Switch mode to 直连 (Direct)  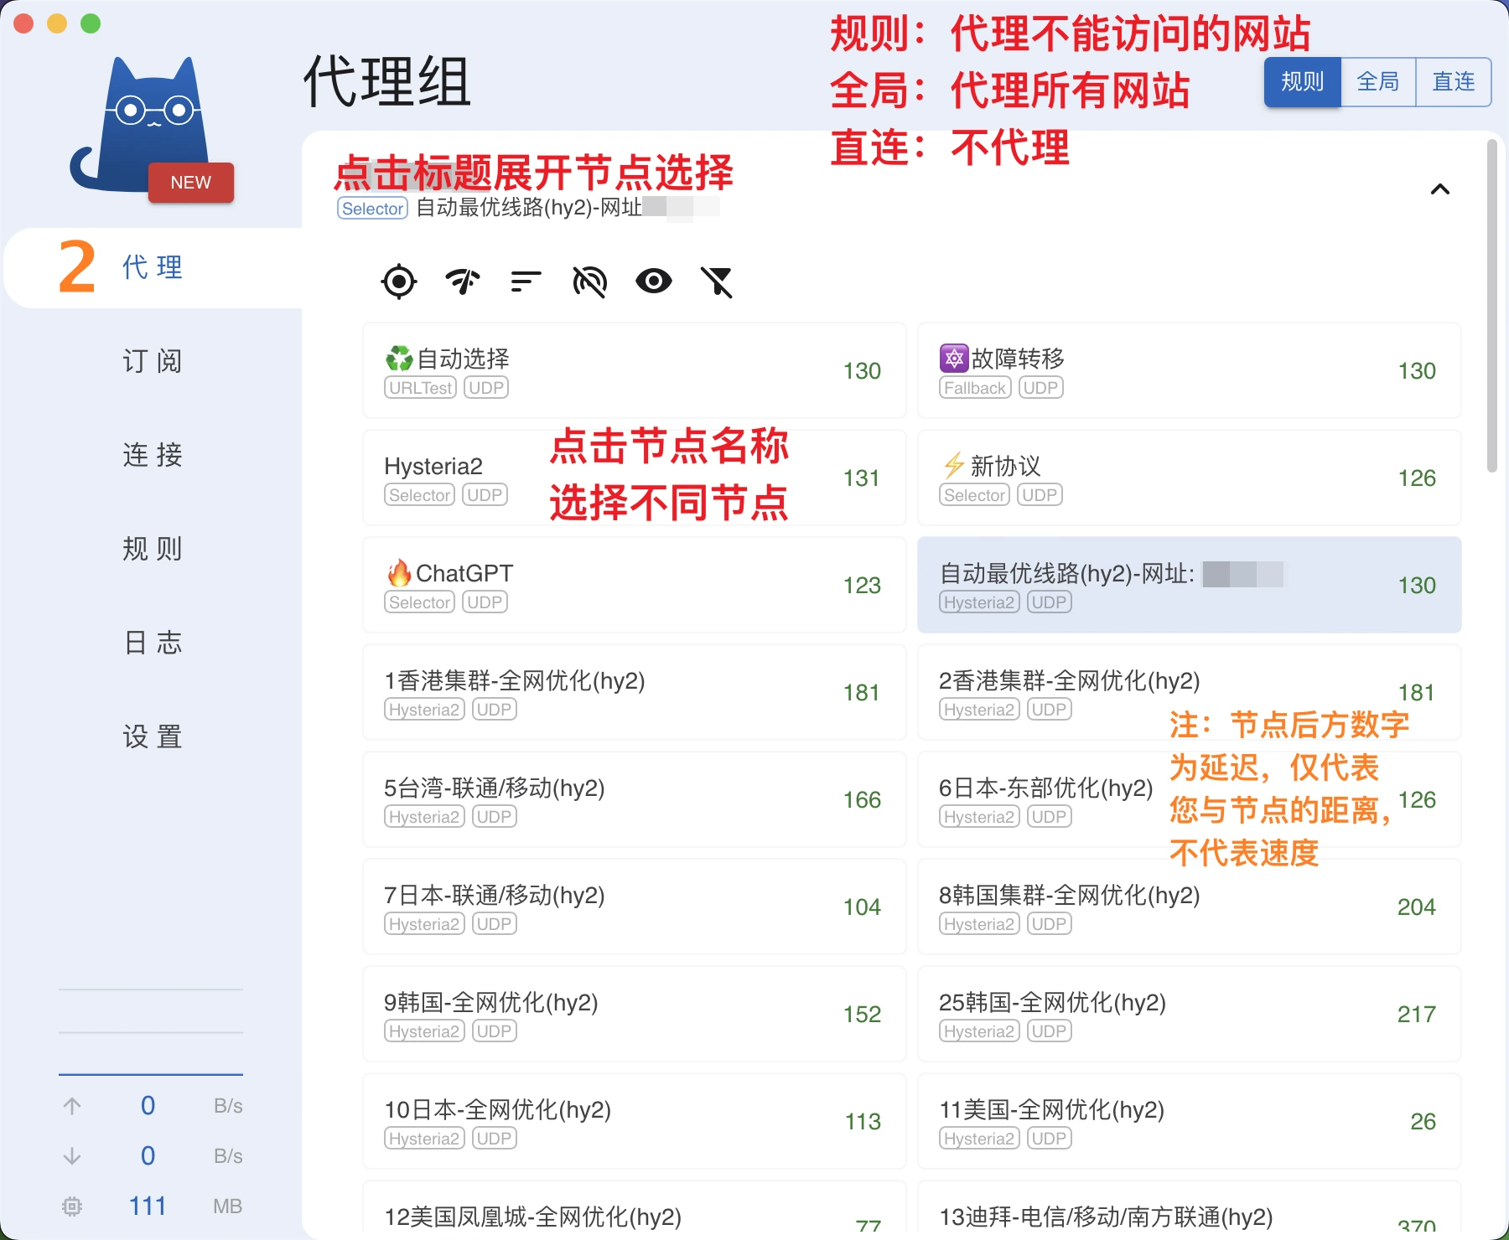coord(1453,82)
